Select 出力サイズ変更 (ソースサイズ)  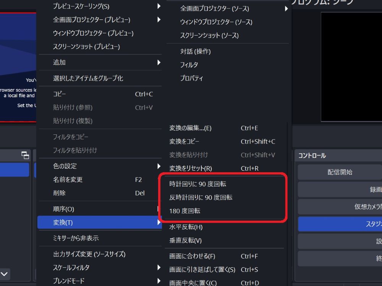point(100,254)
